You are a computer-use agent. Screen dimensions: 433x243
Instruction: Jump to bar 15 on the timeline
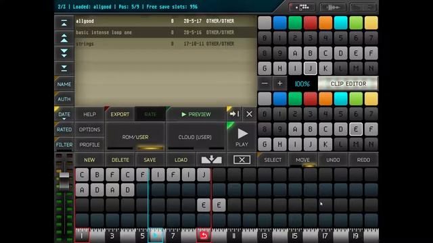coord(295,236)
